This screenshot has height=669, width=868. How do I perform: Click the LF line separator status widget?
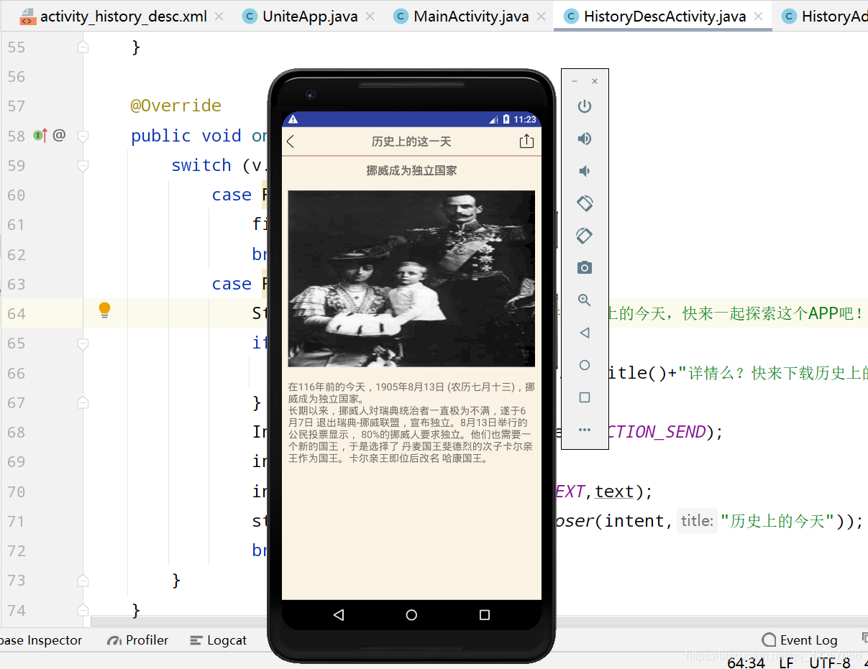tap(786, 663)
